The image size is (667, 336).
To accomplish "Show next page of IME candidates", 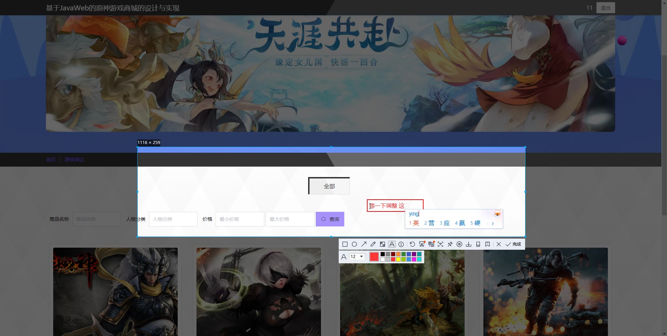I will pos(493,223).
